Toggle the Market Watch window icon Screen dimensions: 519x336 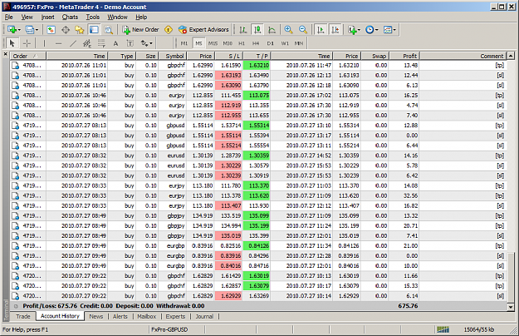[x=51, y=30]
